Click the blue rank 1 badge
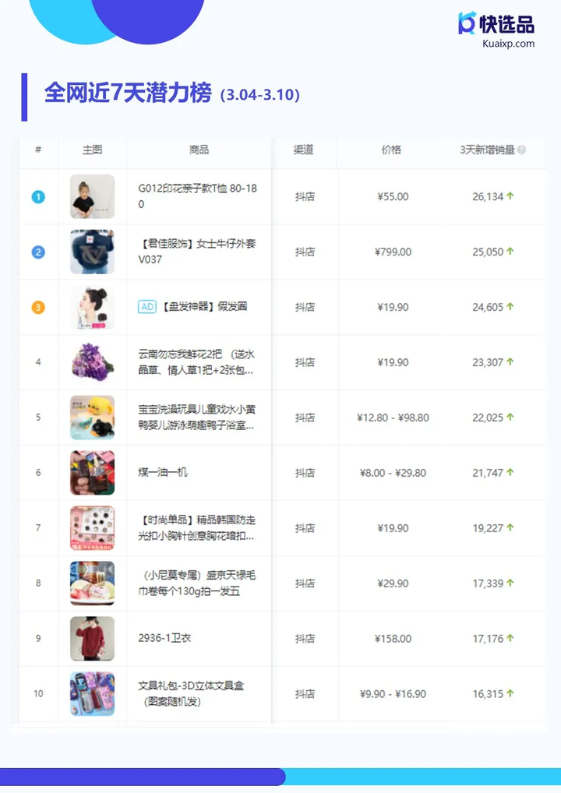 [38, 197]
